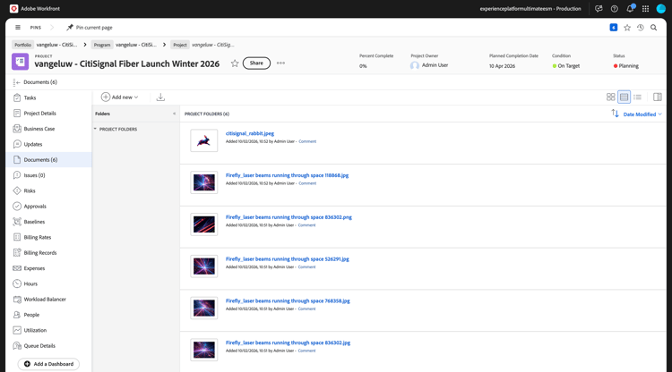672x372 pixels.
Task: Open the apps grid switcher
Action: click(x=645, y=9)
